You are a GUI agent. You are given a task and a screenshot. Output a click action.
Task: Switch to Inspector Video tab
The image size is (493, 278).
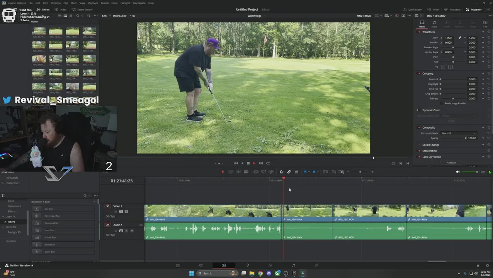coord(422,24)
